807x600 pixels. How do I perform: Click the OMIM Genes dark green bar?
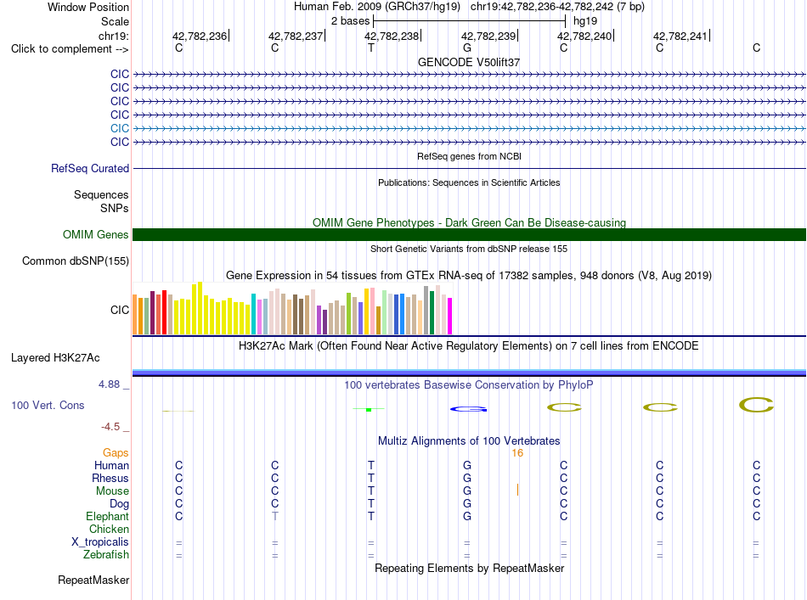pos(469,234)
